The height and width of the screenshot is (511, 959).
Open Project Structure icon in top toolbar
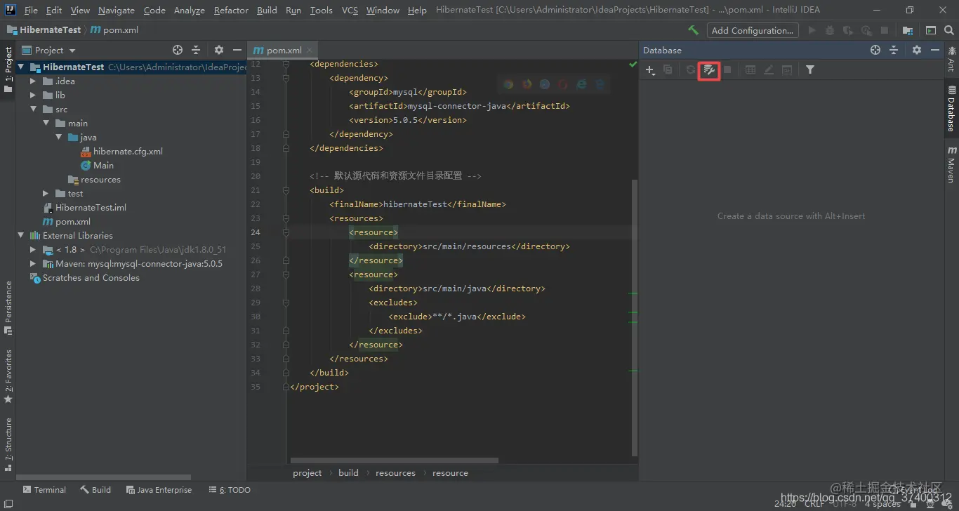point(908,30)
